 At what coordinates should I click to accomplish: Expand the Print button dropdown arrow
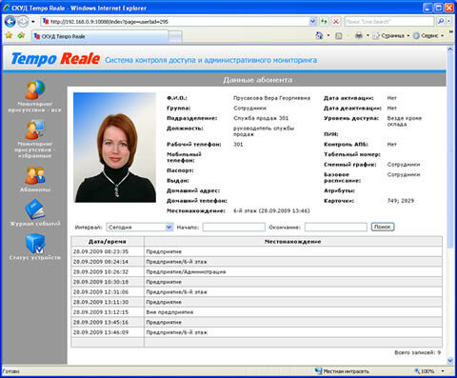(368, 35)
